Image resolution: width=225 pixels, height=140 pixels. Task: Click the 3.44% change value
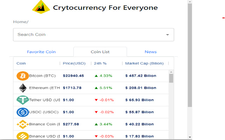click(x=106, y=124)
